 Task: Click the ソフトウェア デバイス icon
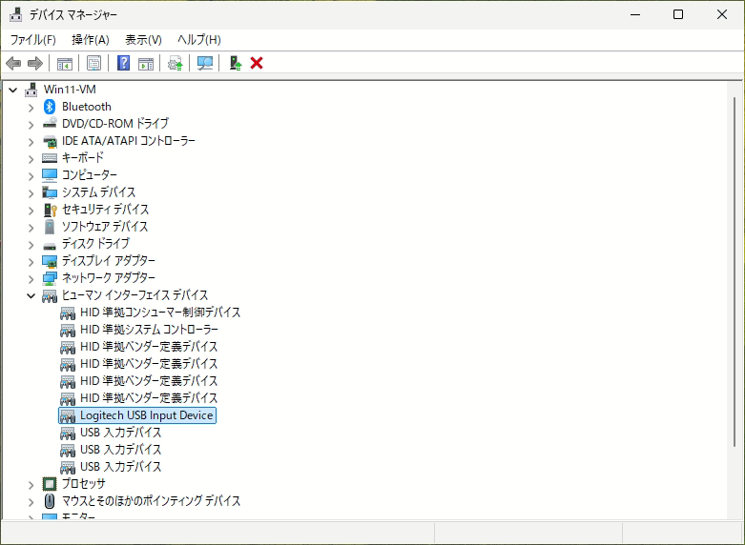[50, 227]
